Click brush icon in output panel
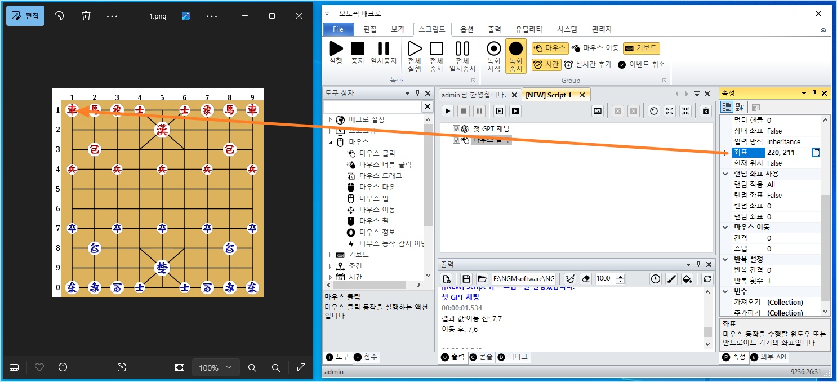This screenshot has width=837, height=382. pyautogui.click(x=671, y=278)
